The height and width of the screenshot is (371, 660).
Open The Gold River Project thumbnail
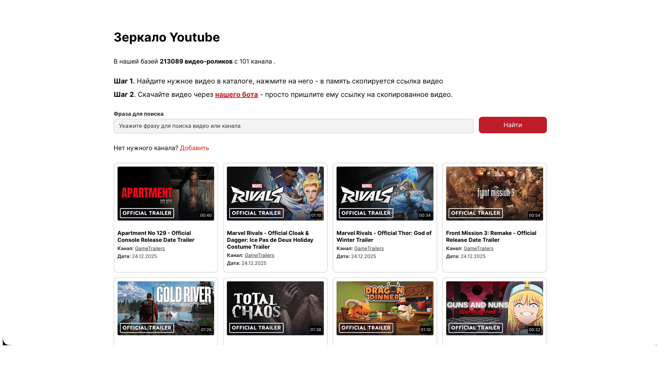166,308
